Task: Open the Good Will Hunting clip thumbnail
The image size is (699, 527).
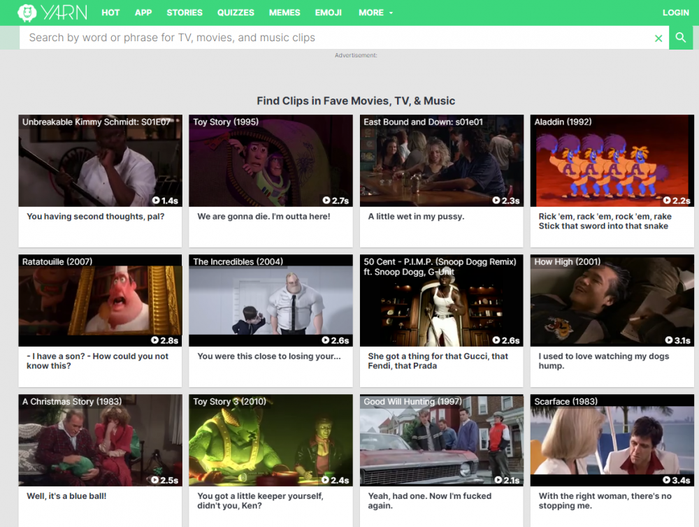Action: (x=441, y=440)
